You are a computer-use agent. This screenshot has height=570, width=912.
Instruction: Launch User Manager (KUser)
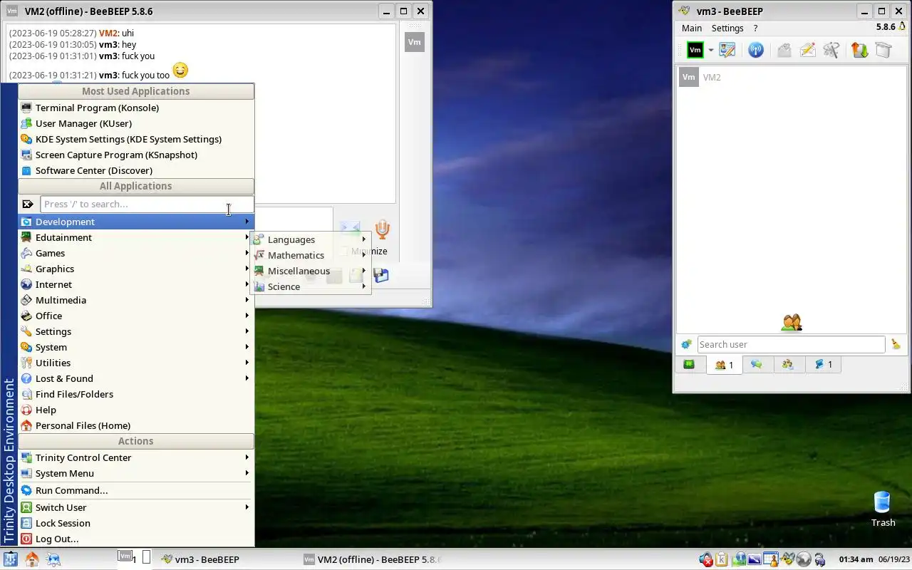tap(136, 123)
